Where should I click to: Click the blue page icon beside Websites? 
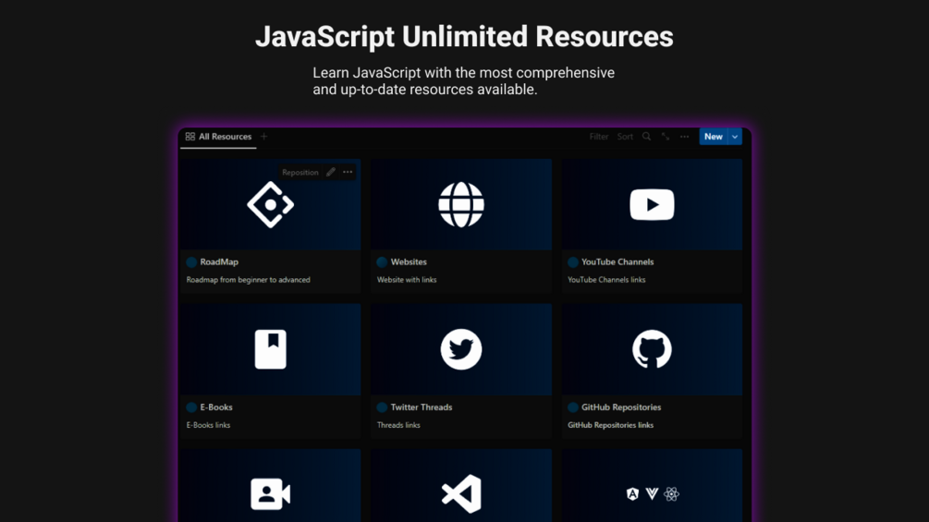pos(382,262)
